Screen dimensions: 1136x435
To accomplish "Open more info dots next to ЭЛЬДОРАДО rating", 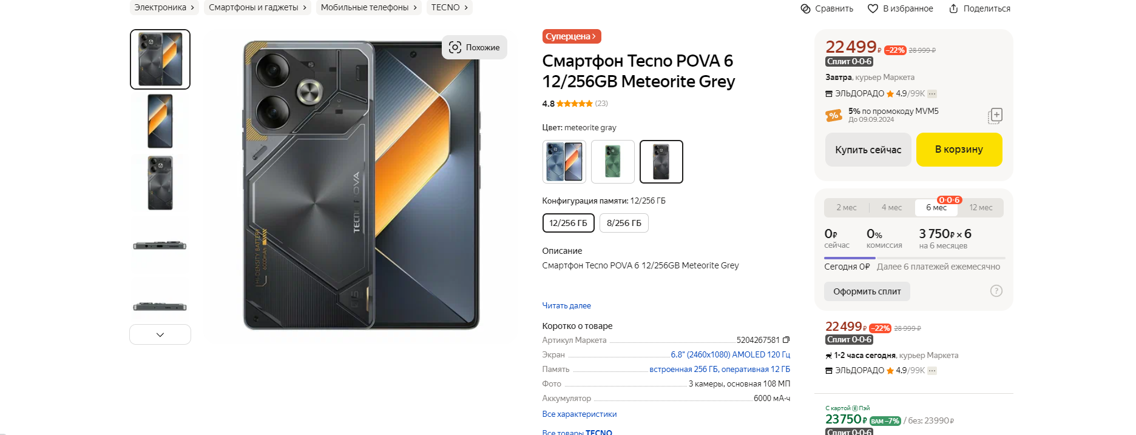I will pyautogui.click(x=932, y=94).
